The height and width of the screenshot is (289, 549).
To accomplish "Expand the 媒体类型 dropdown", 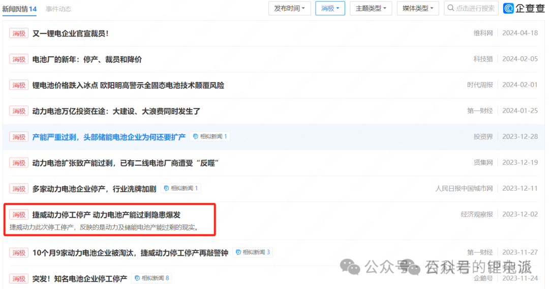I will [418, 8].
